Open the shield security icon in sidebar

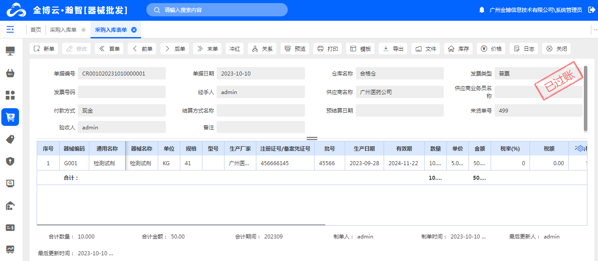click(x=10, y=162)
